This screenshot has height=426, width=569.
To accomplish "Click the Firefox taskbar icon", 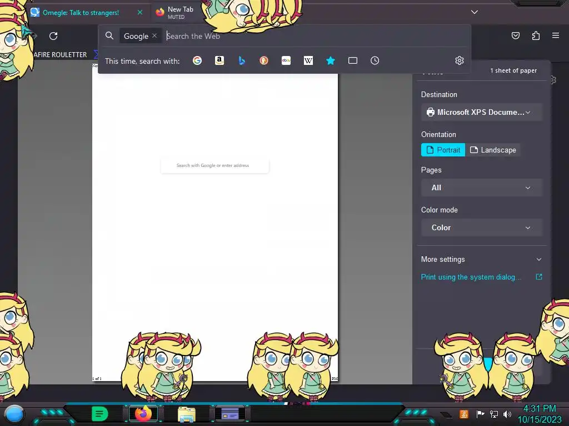I will point(143,414).
